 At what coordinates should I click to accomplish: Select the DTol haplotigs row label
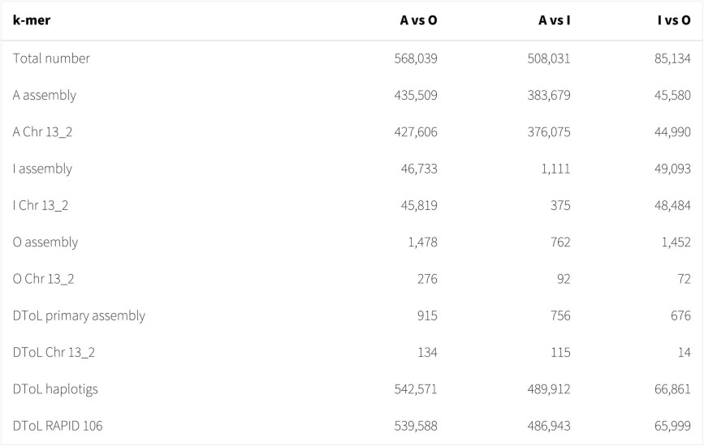pyautogui.click(x=55, y=389)
